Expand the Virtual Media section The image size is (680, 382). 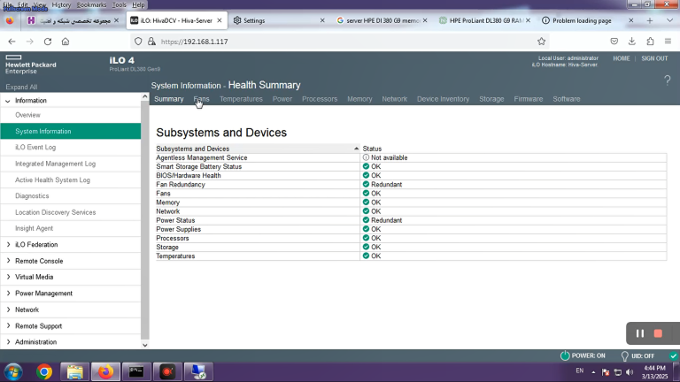coord(8,277)
